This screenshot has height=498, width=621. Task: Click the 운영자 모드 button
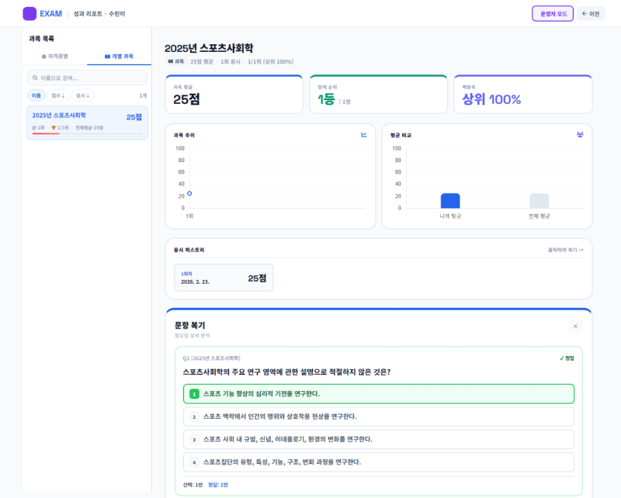tap(552, 13)
